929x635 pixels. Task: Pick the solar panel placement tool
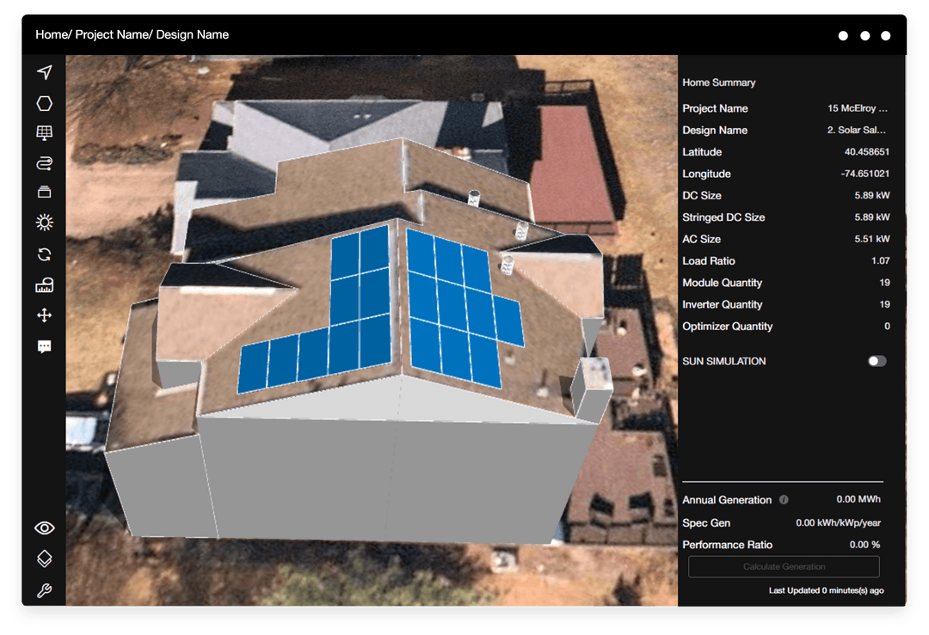tap(45, 133)
